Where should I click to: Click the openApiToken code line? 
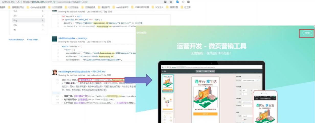point(94,60)
